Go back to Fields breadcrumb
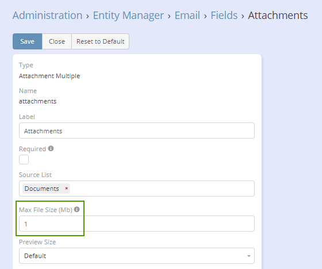Screen dimensions: 322x269 coord(224,16)
